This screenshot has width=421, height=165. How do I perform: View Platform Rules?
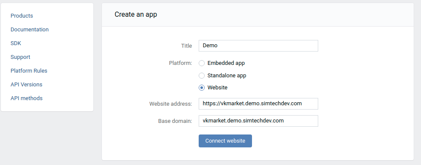coord(29,71)
